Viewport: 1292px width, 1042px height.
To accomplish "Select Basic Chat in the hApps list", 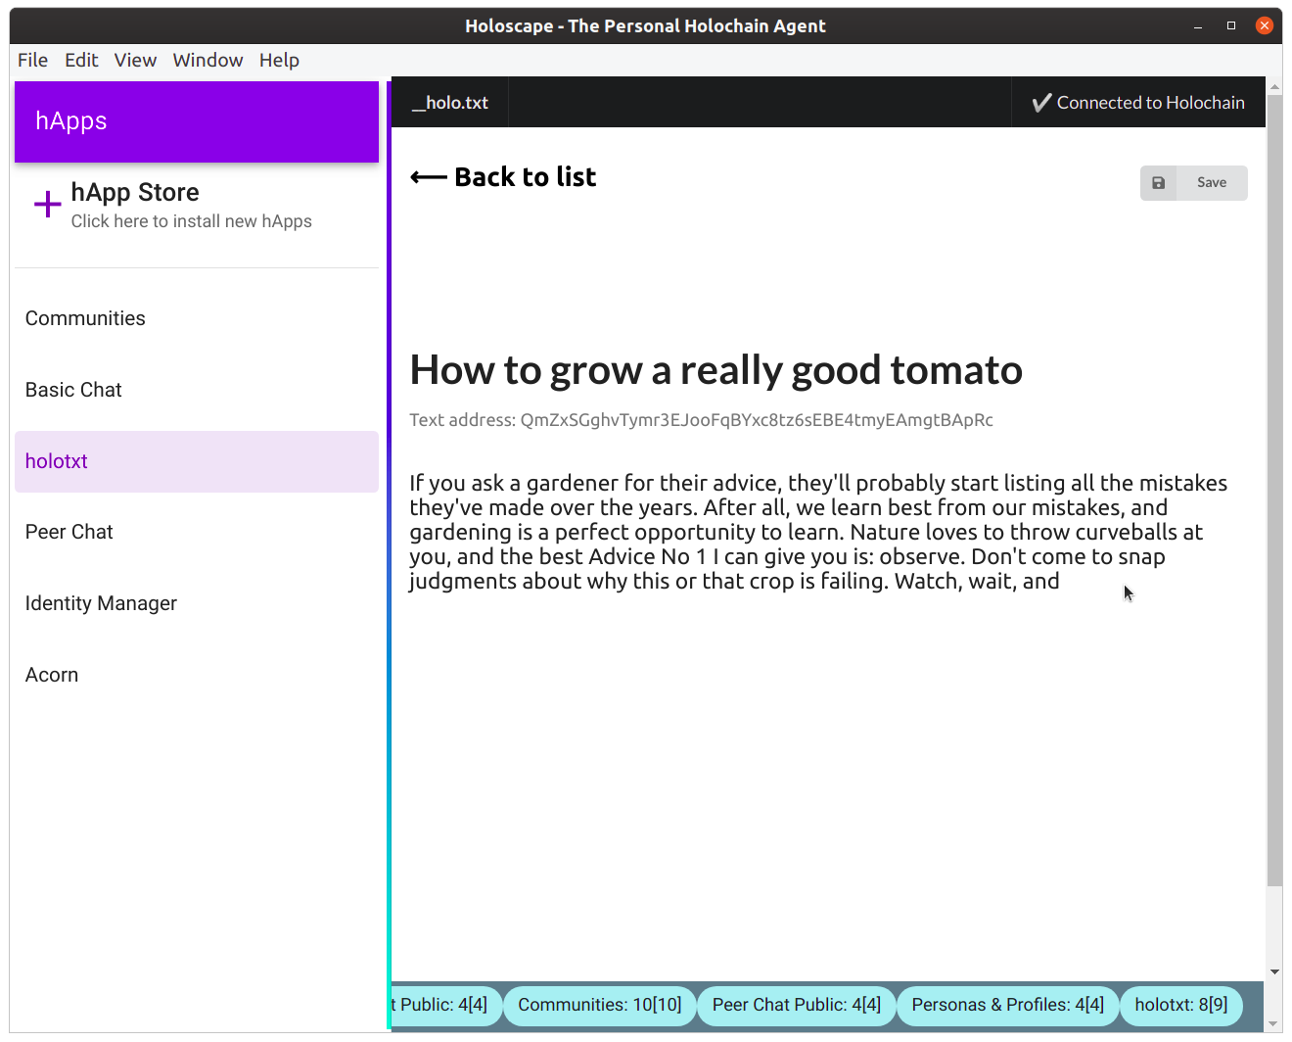I will (x=197, y=390).
